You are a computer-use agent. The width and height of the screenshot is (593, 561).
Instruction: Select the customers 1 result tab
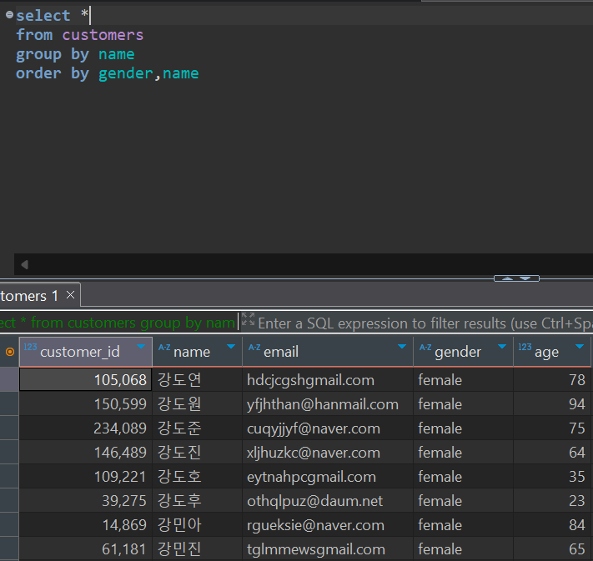39,295
